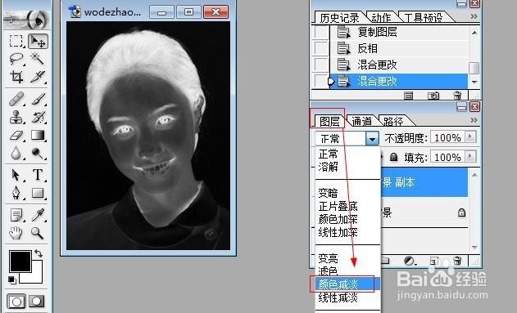Select the History Brush tool
Viewport: 517px width, 313px height.
[38, 117]
